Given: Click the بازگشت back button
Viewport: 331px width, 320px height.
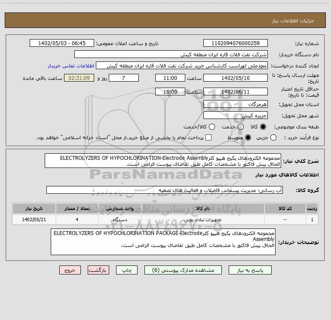Looking at the screenshot, I should [98, 270].
